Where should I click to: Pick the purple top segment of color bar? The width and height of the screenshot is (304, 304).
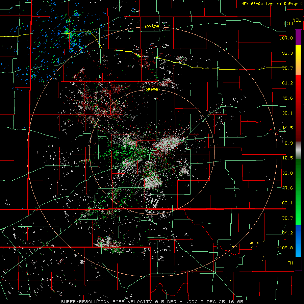click(x=298, y=37)
